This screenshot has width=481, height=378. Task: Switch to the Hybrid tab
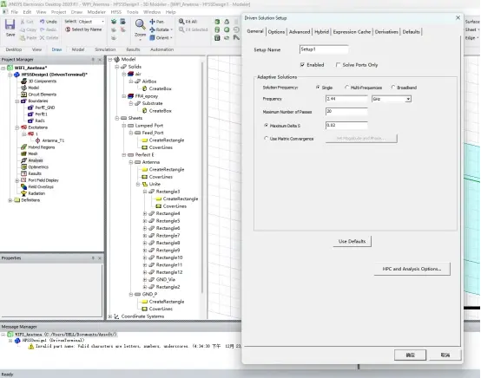pyautogui.click(x=321, y=31)
